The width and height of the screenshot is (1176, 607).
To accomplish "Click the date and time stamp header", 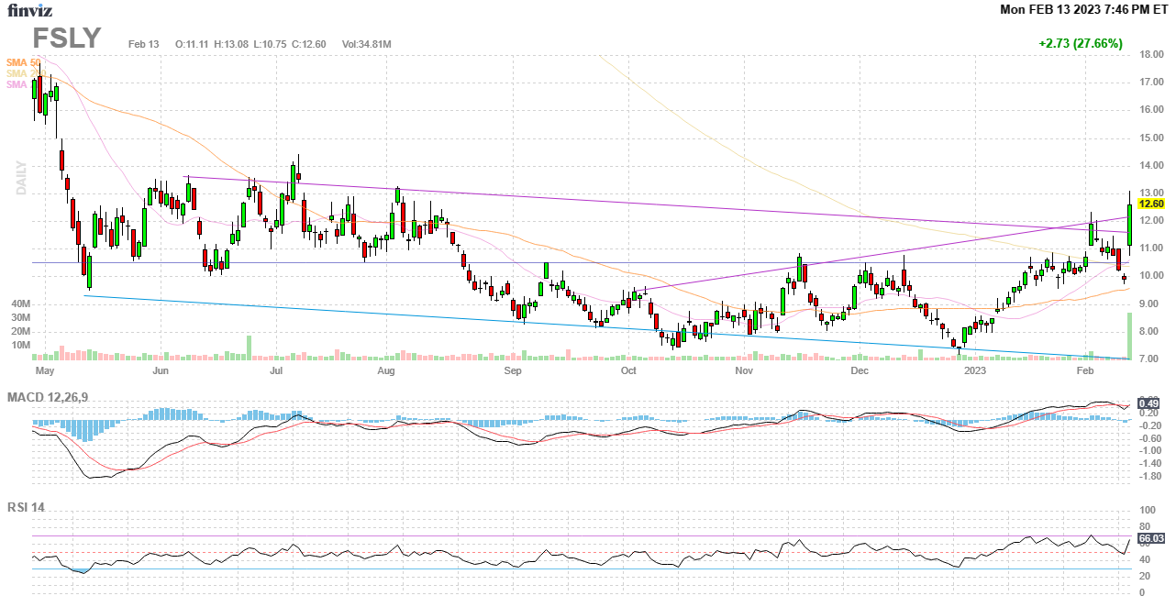I will pos(1083,9).
